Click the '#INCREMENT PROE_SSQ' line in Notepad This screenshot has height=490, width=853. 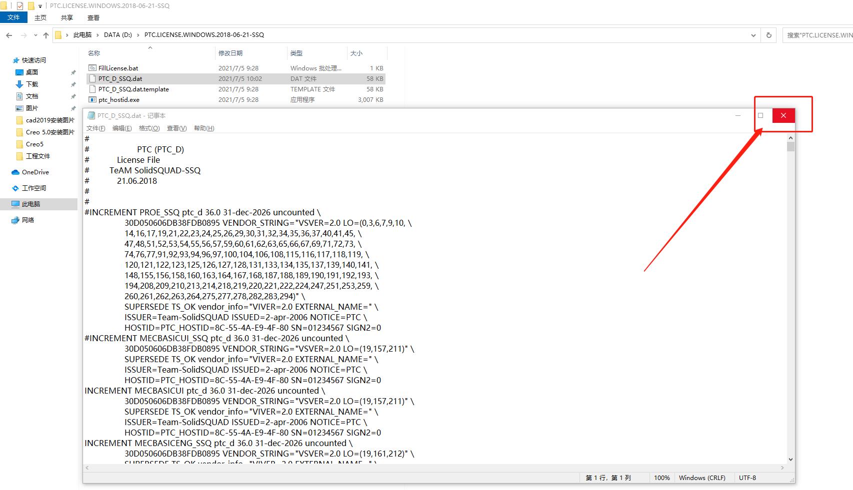click(202, 212)
